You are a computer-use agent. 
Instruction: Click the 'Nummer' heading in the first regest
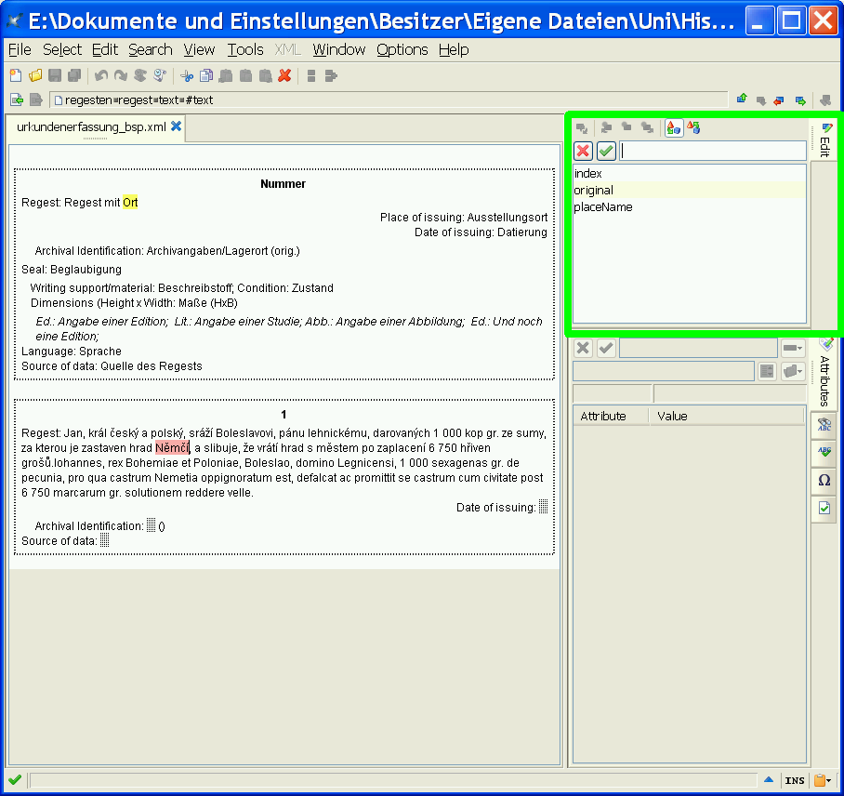click(284, 183)
